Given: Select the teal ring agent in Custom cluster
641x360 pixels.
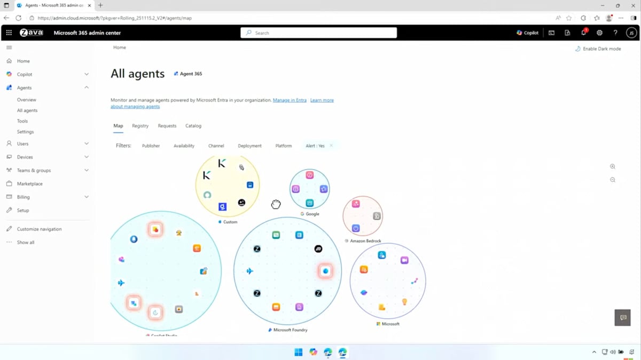Looking at the screenshot, I should 207,195.
